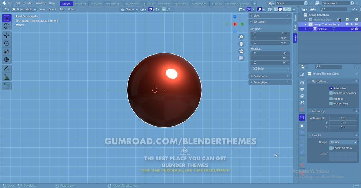Add a new workspace with plus button
Image resolution: width=361 pixels, height=188 pixels.
(254, 4)
